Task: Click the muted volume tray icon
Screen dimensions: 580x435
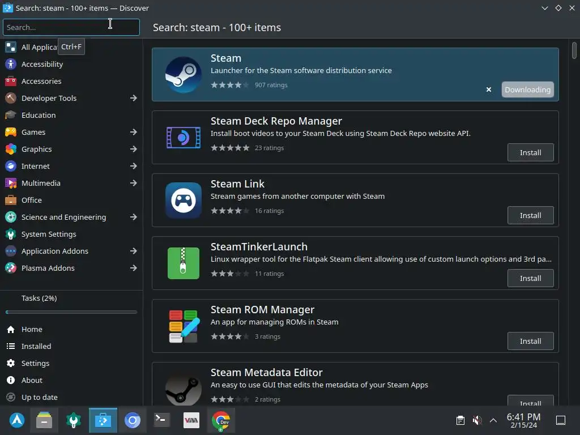Action: coord(477,420)
